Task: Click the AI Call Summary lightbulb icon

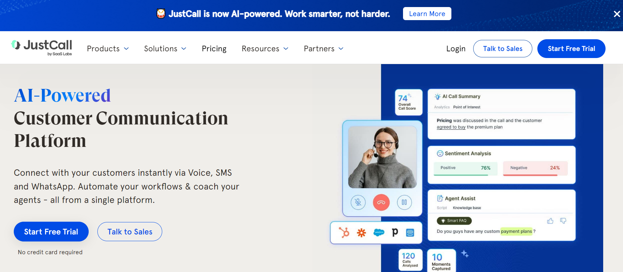Action: (x=438, y=97)
